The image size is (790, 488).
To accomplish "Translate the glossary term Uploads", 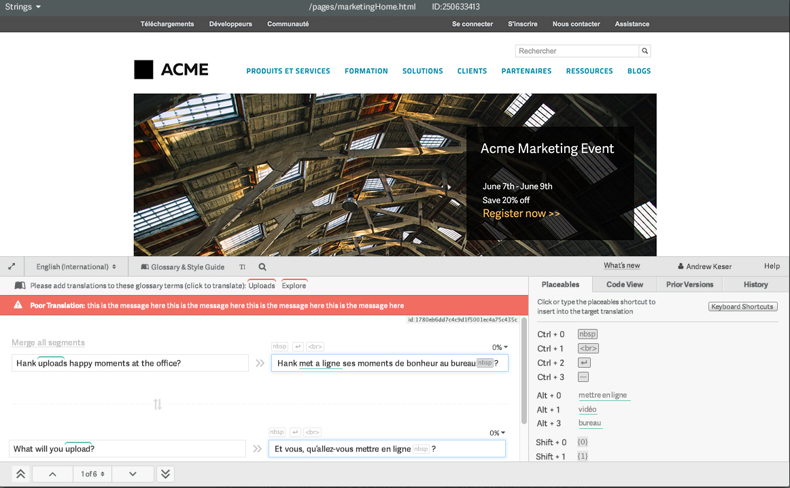I will pos(262,285).
